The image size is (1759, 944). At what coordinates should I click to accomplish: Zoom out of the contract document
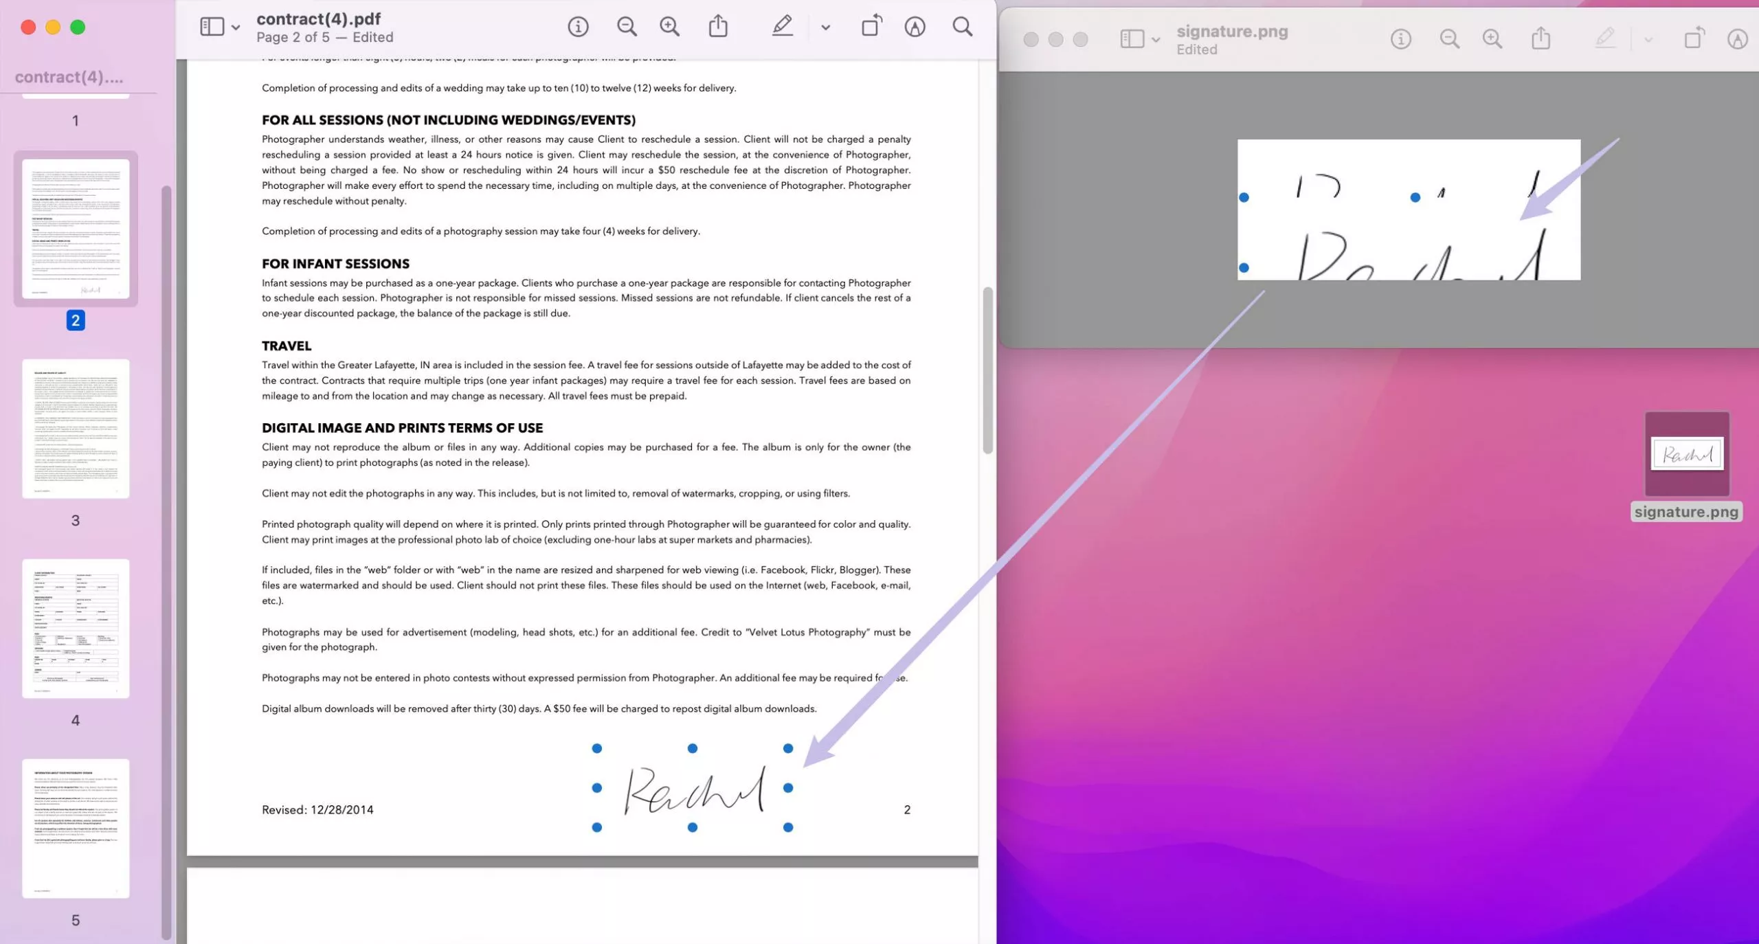[x=626, y=26]
